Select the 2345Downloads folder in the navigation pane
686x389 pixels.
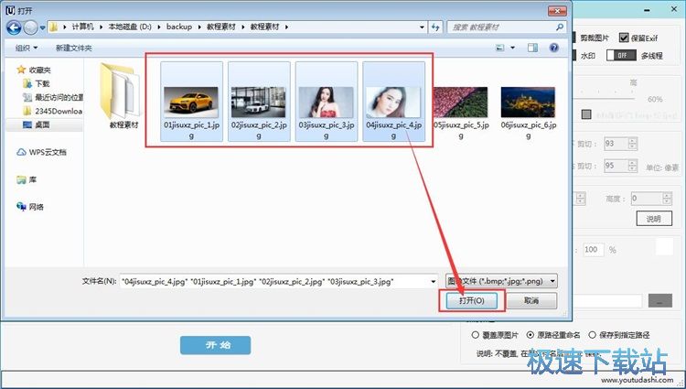[x=52, y=111]
